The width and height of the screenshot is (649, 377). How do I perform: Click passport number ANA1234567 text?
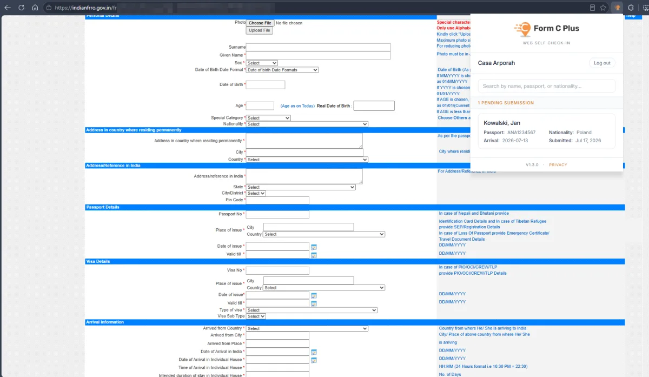tap(521, 133)
